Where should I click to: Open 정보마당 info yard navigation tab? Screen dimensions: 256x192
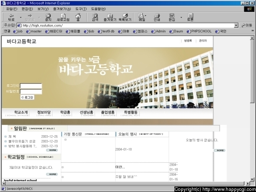(44, 113)
